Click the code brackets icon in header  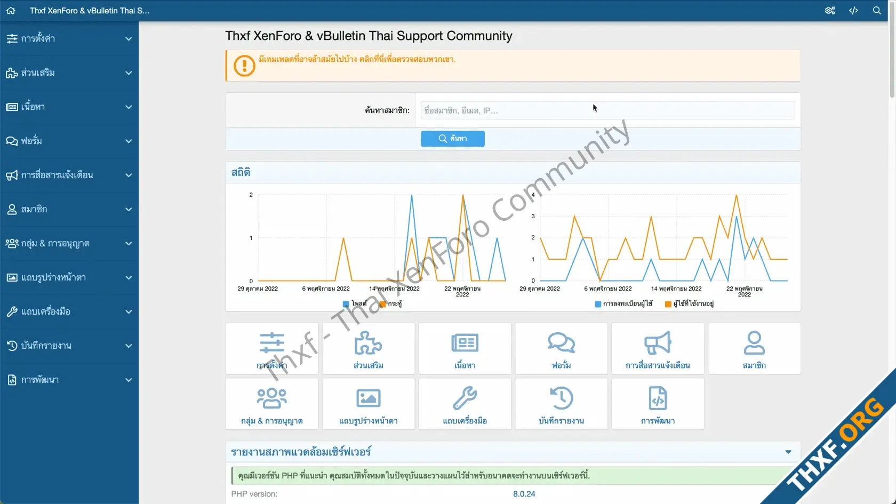click(x=853, y=11)
